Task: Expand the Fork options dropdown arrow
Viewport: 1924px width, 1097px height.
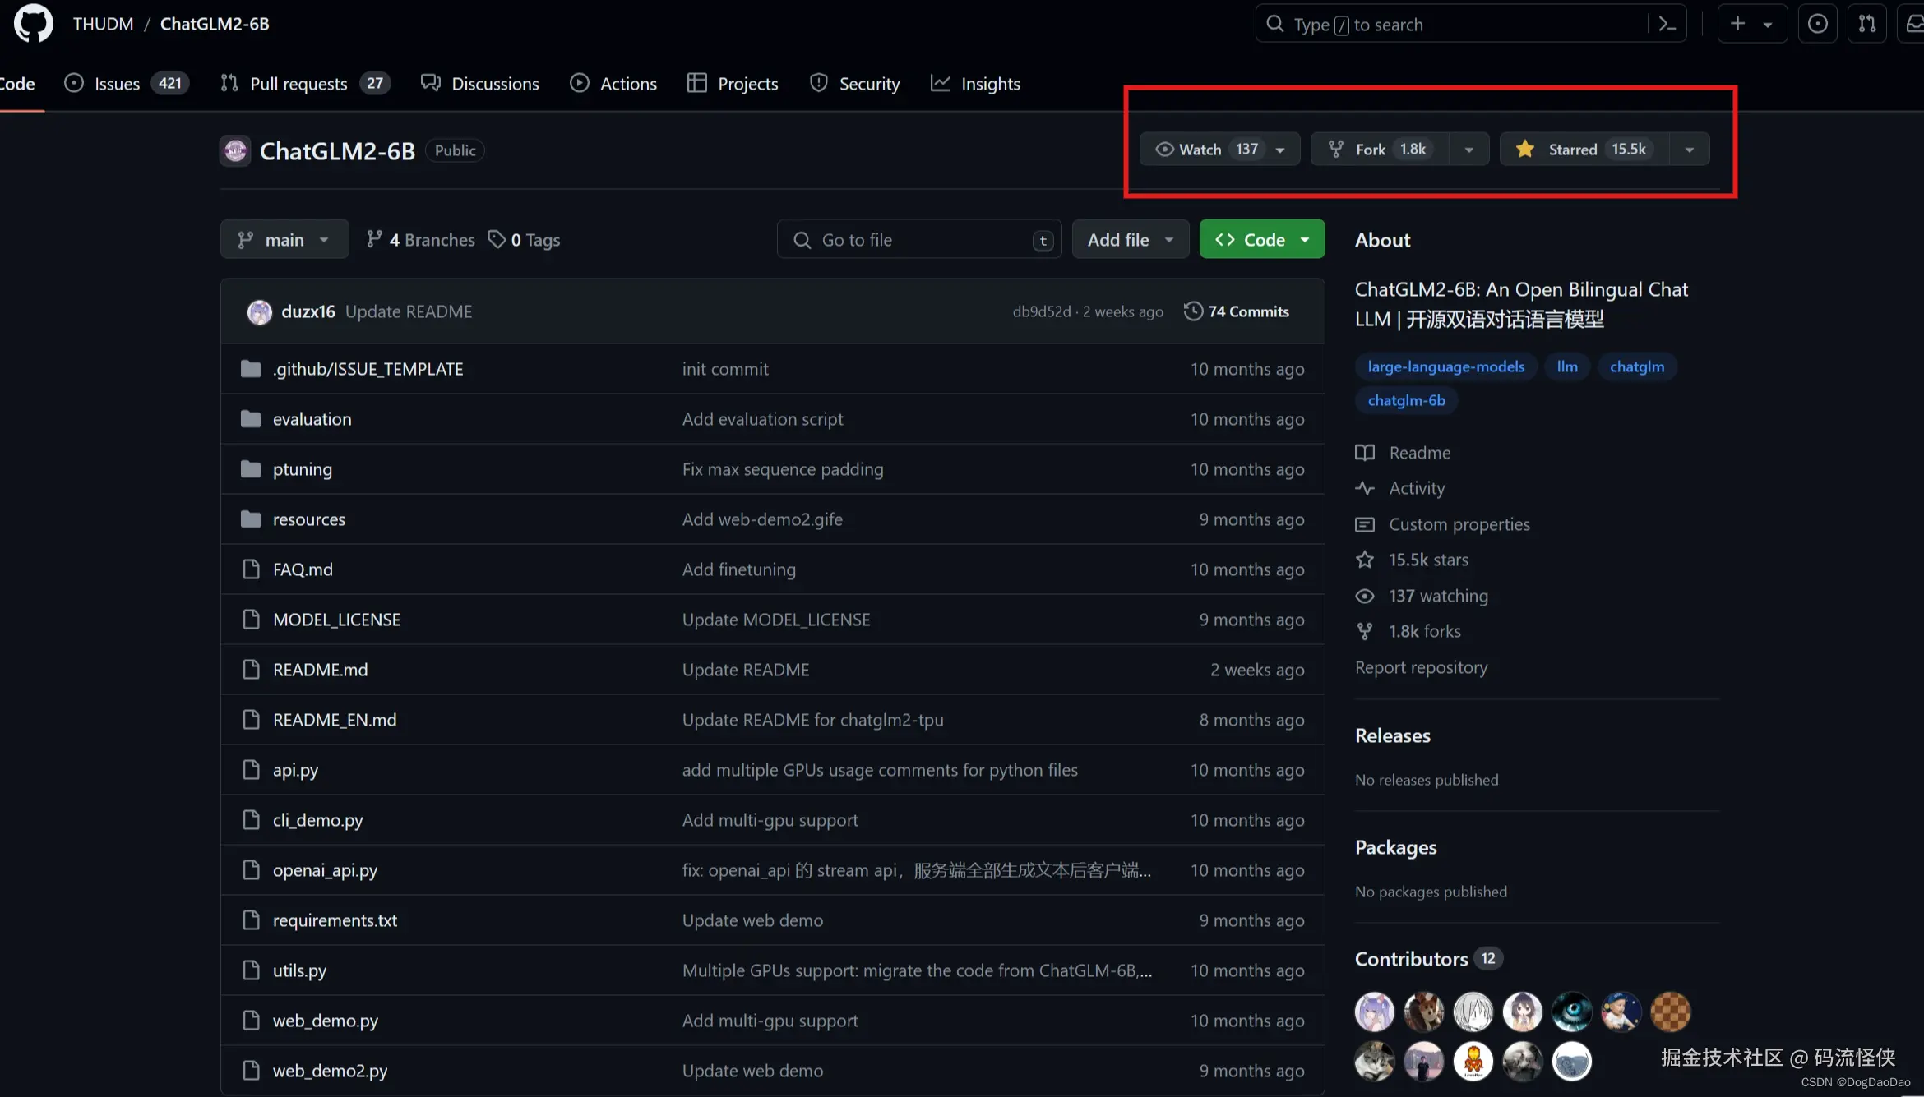Action: (x=1469, y=150)
